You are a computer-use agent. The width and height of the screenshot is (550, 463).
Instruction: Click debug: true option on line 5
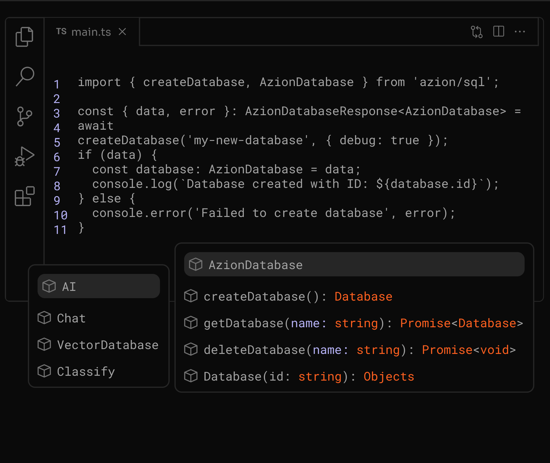379,140
